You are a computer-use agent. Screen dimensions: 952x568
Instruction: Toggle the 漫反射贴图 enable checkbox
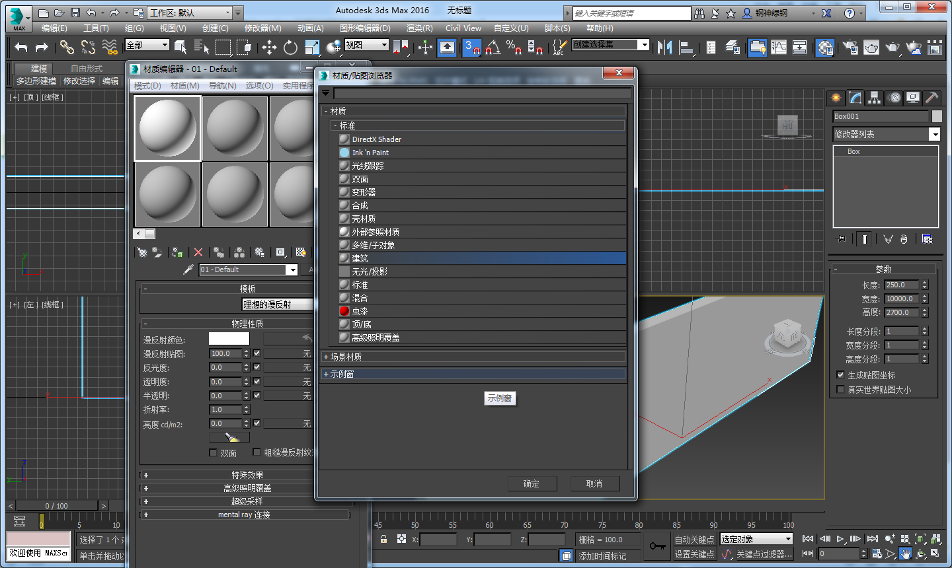257,353
